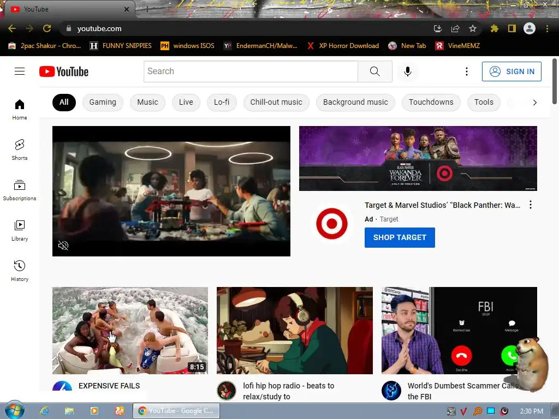Open the 2pac Shakur bookmark
The image size is (559, 419).
coord(45,46)
